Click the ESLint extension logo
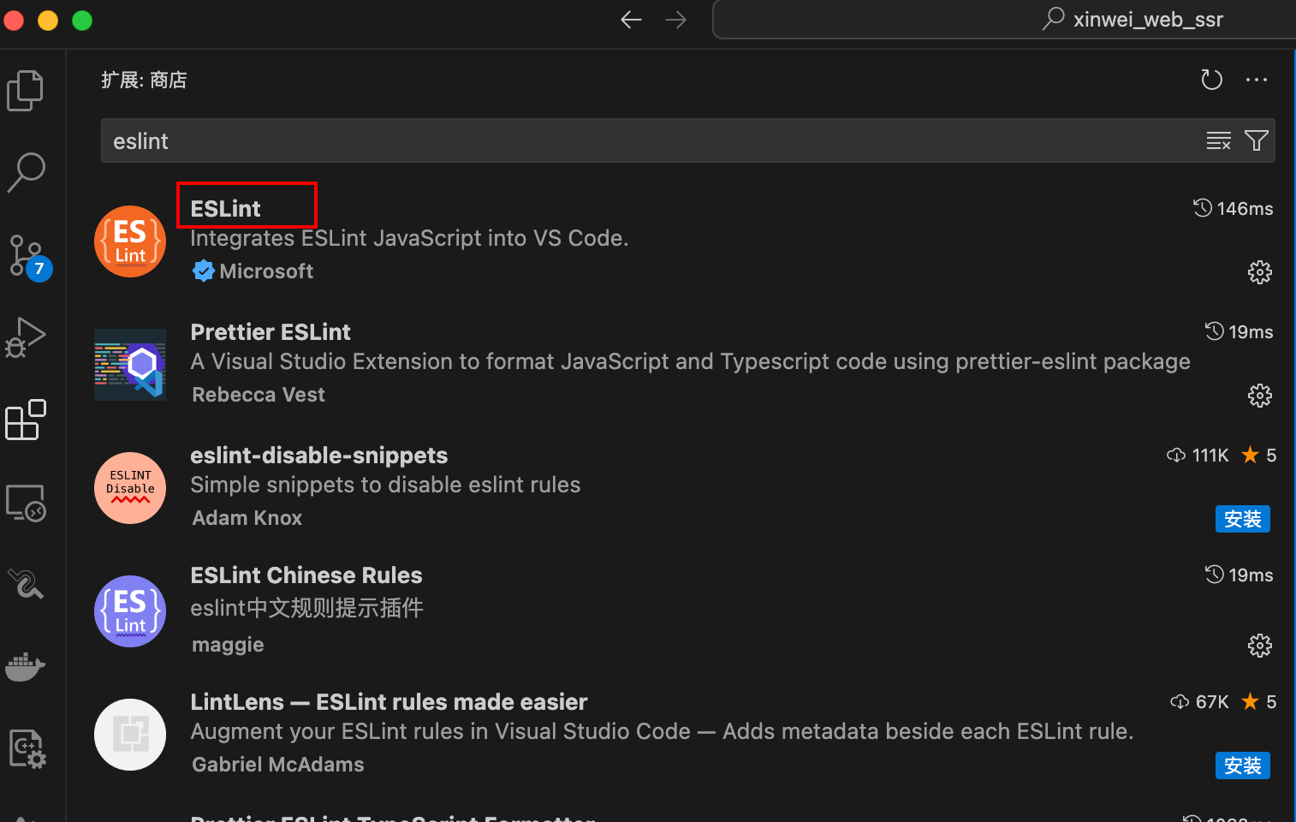1296x822 pixels. 130,241
